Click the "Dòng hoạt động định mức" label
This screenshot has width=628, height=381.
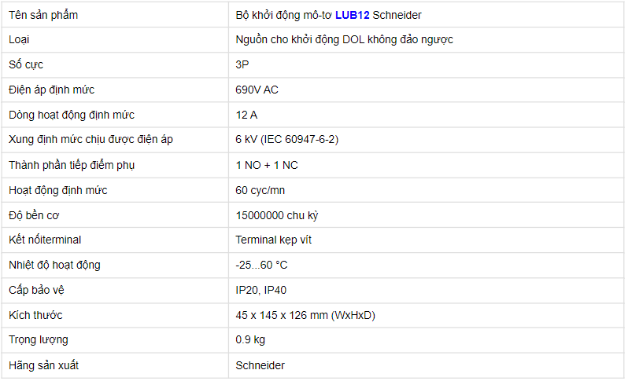point(71,115)
